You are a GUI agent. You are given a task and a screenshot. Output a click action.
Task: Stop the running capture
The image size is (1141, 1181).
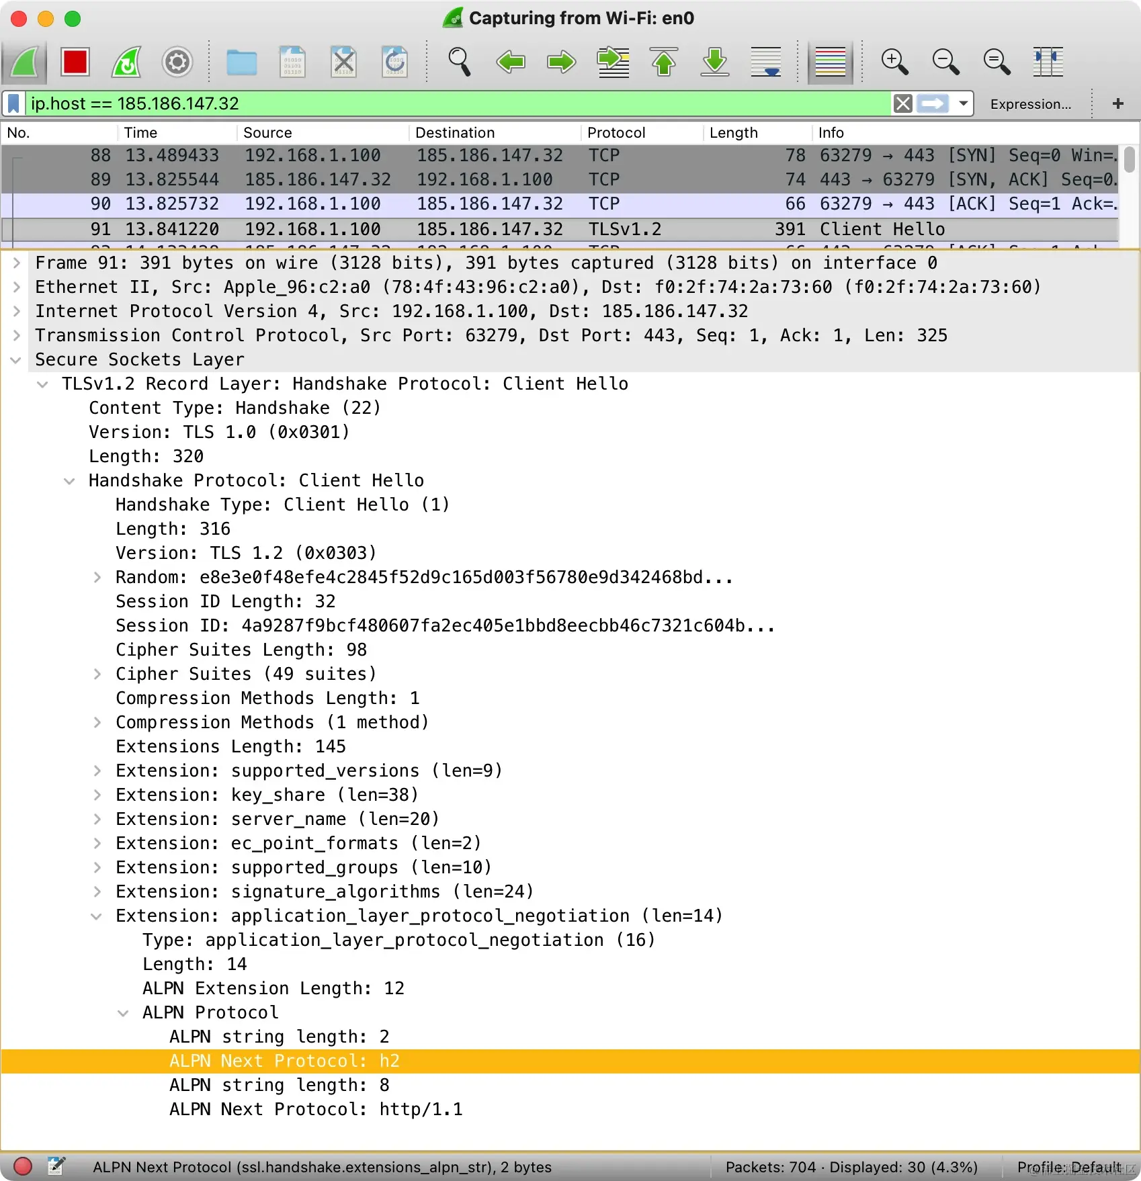[x=75, y=62]
